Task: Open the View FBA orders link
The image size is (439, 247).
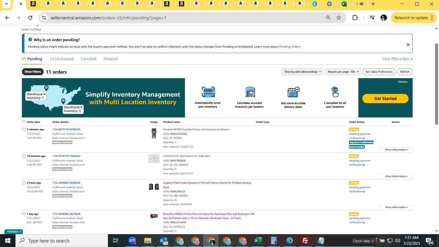Action: click(397, 59)
